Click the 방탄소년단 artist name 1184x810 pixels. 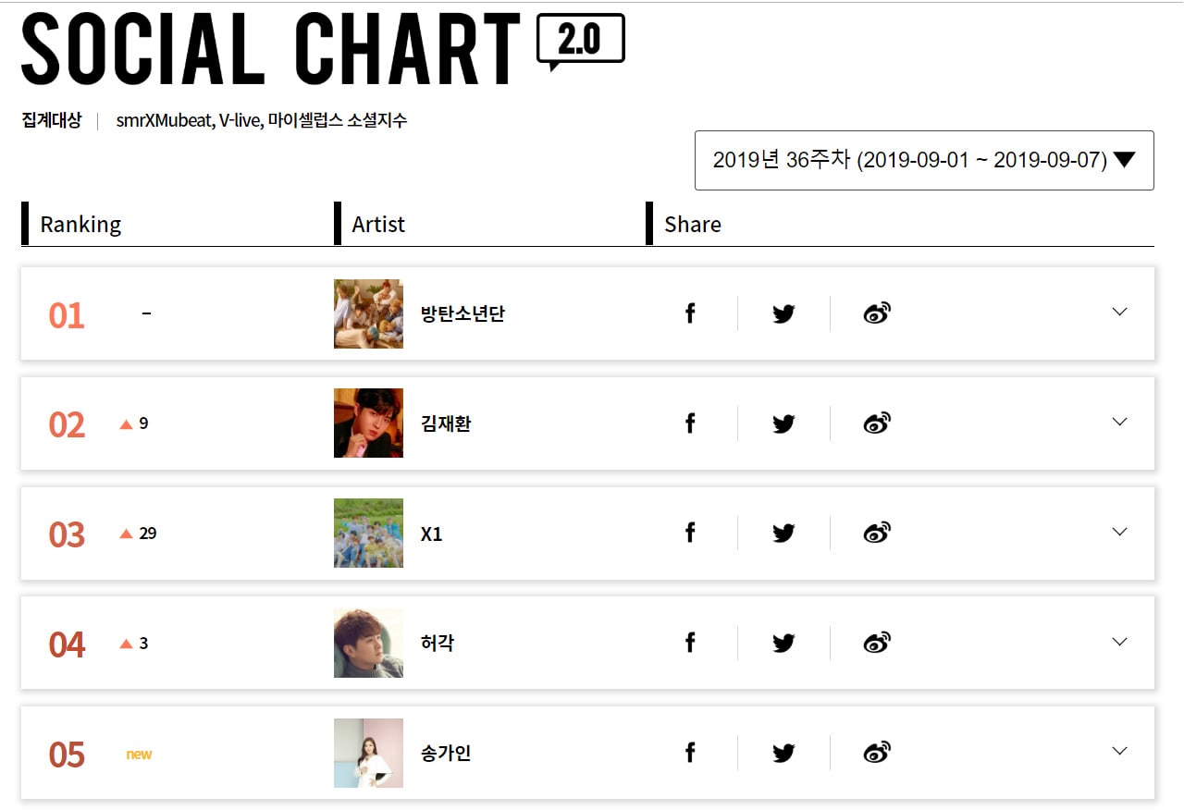pos(462,313)
